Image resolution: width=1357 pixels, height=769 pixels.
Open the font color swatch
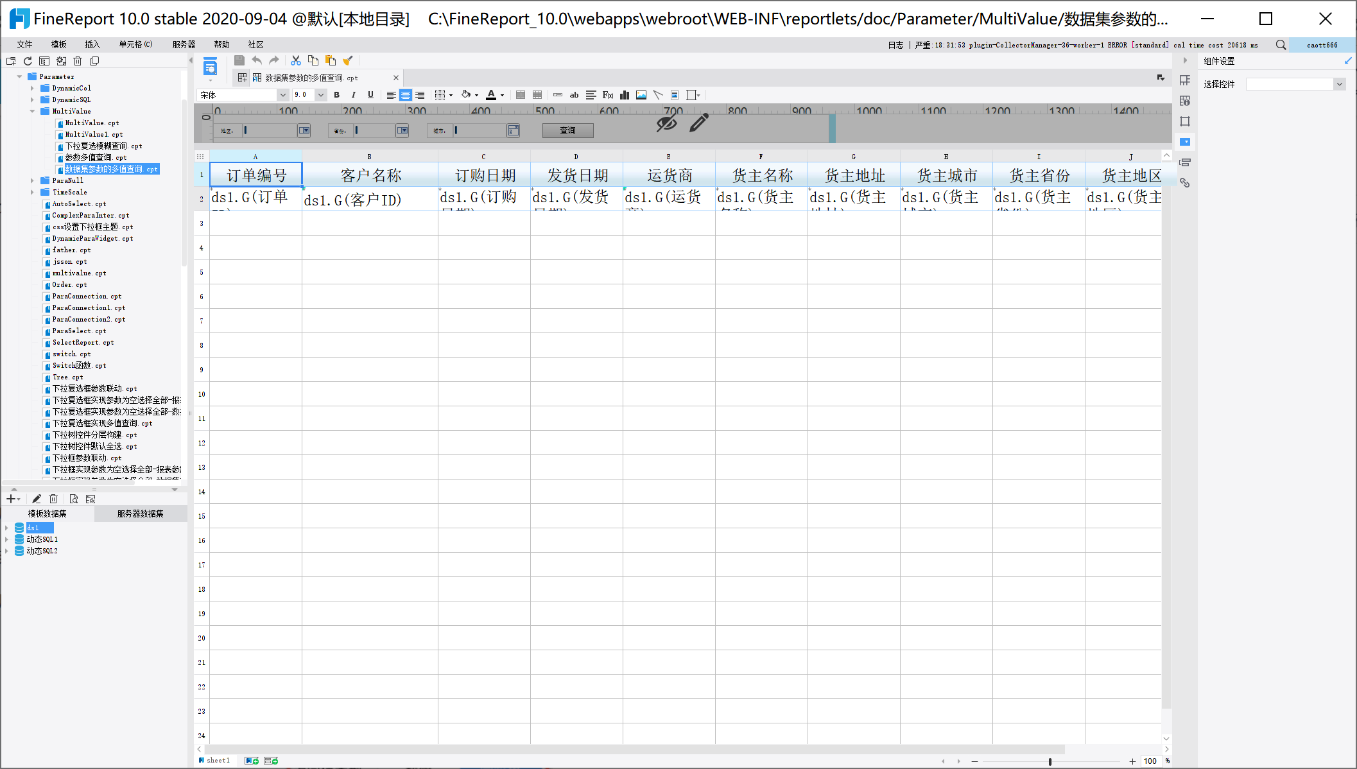tap(491, 95)
